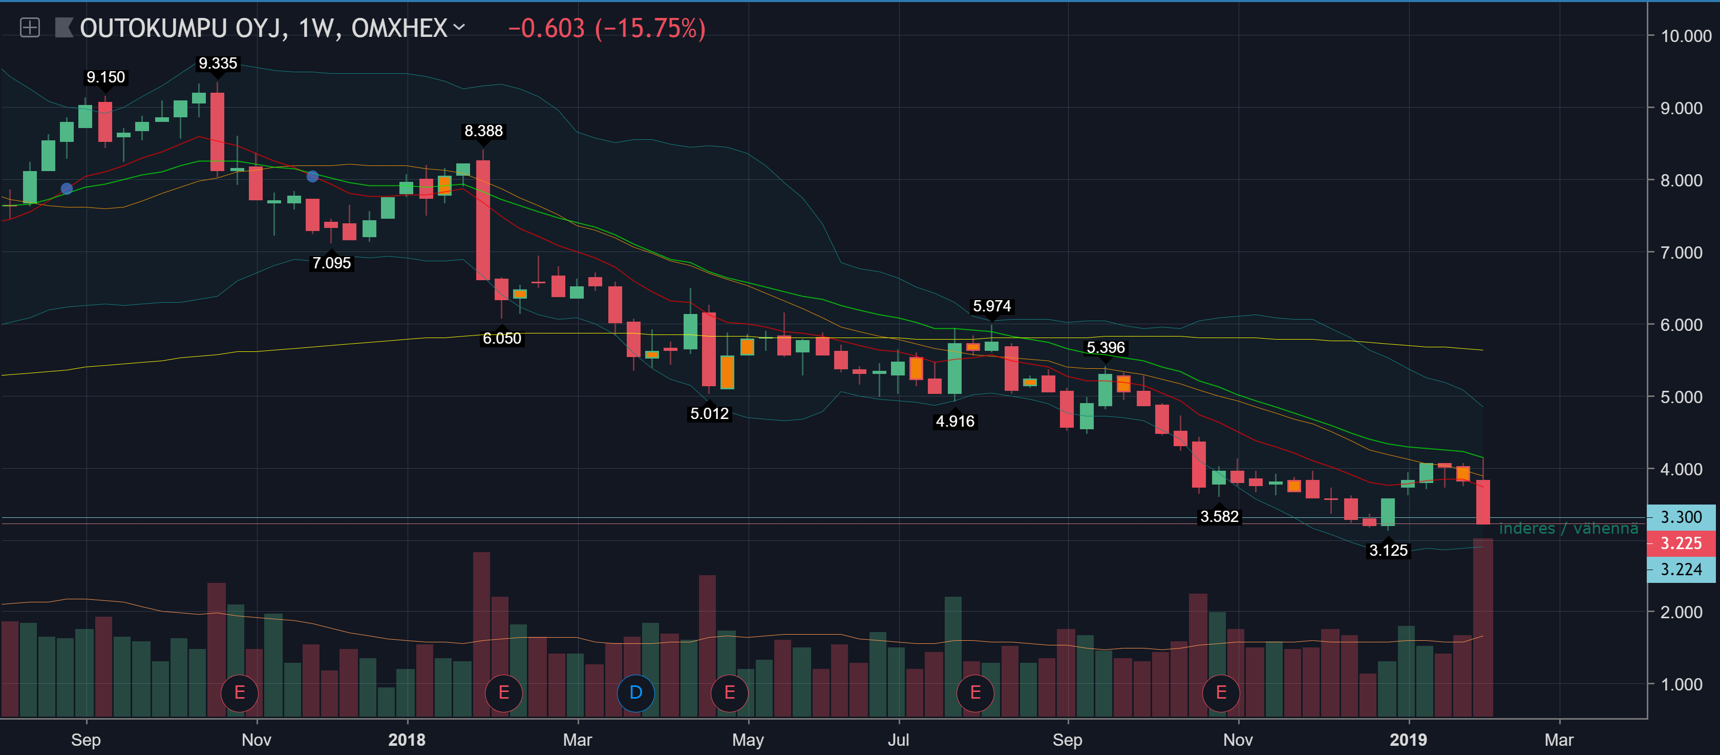Open the earnings E marker just before May 2018
Viewport: 1720px width, 755px height.
click(729, 692)
